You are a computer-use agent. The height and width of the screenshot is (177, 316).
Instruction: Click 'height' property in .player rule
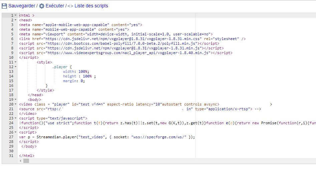69,76
